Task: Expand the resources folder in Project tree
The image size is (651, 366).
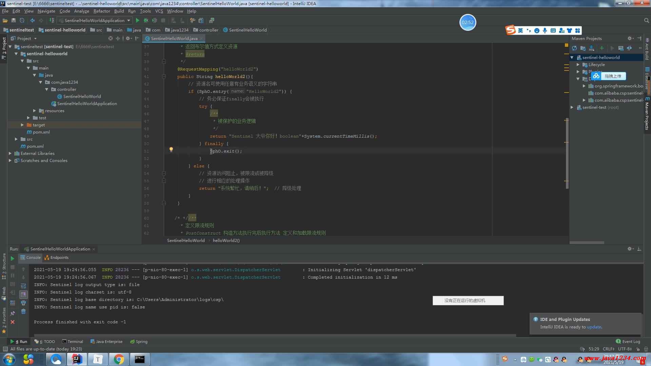Action: pyautogui.click(x=35, y=111)
